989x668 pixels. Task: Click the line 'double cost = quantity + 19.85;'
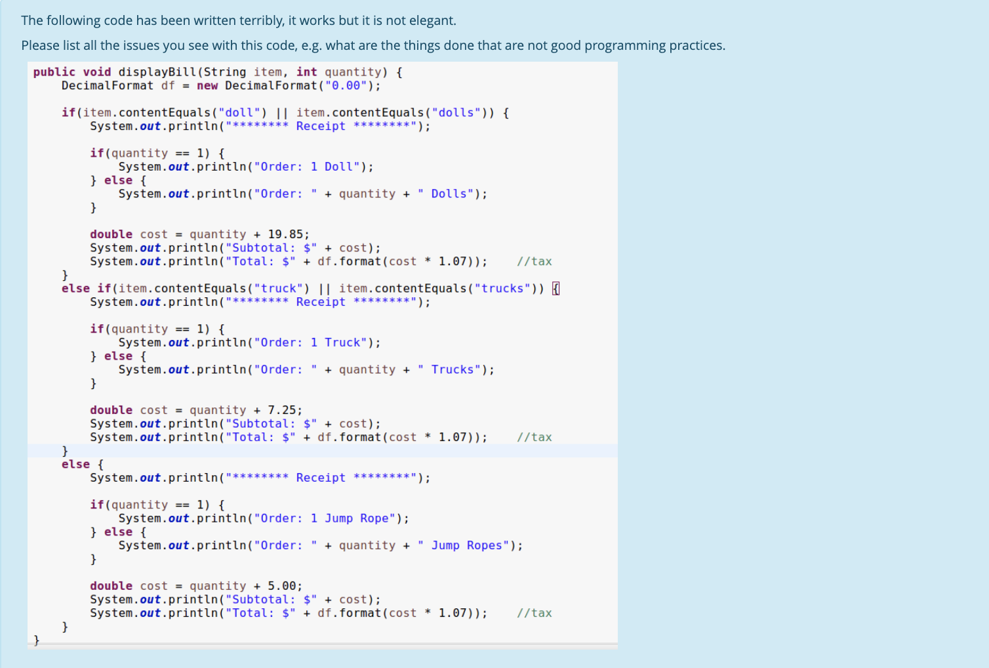click(199, 234)
